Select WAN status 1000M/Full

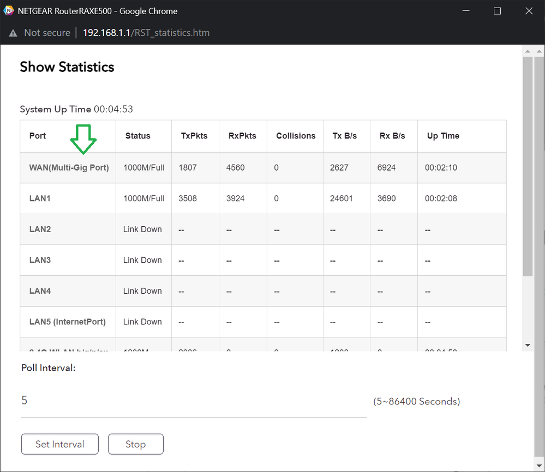coord(143,167)
